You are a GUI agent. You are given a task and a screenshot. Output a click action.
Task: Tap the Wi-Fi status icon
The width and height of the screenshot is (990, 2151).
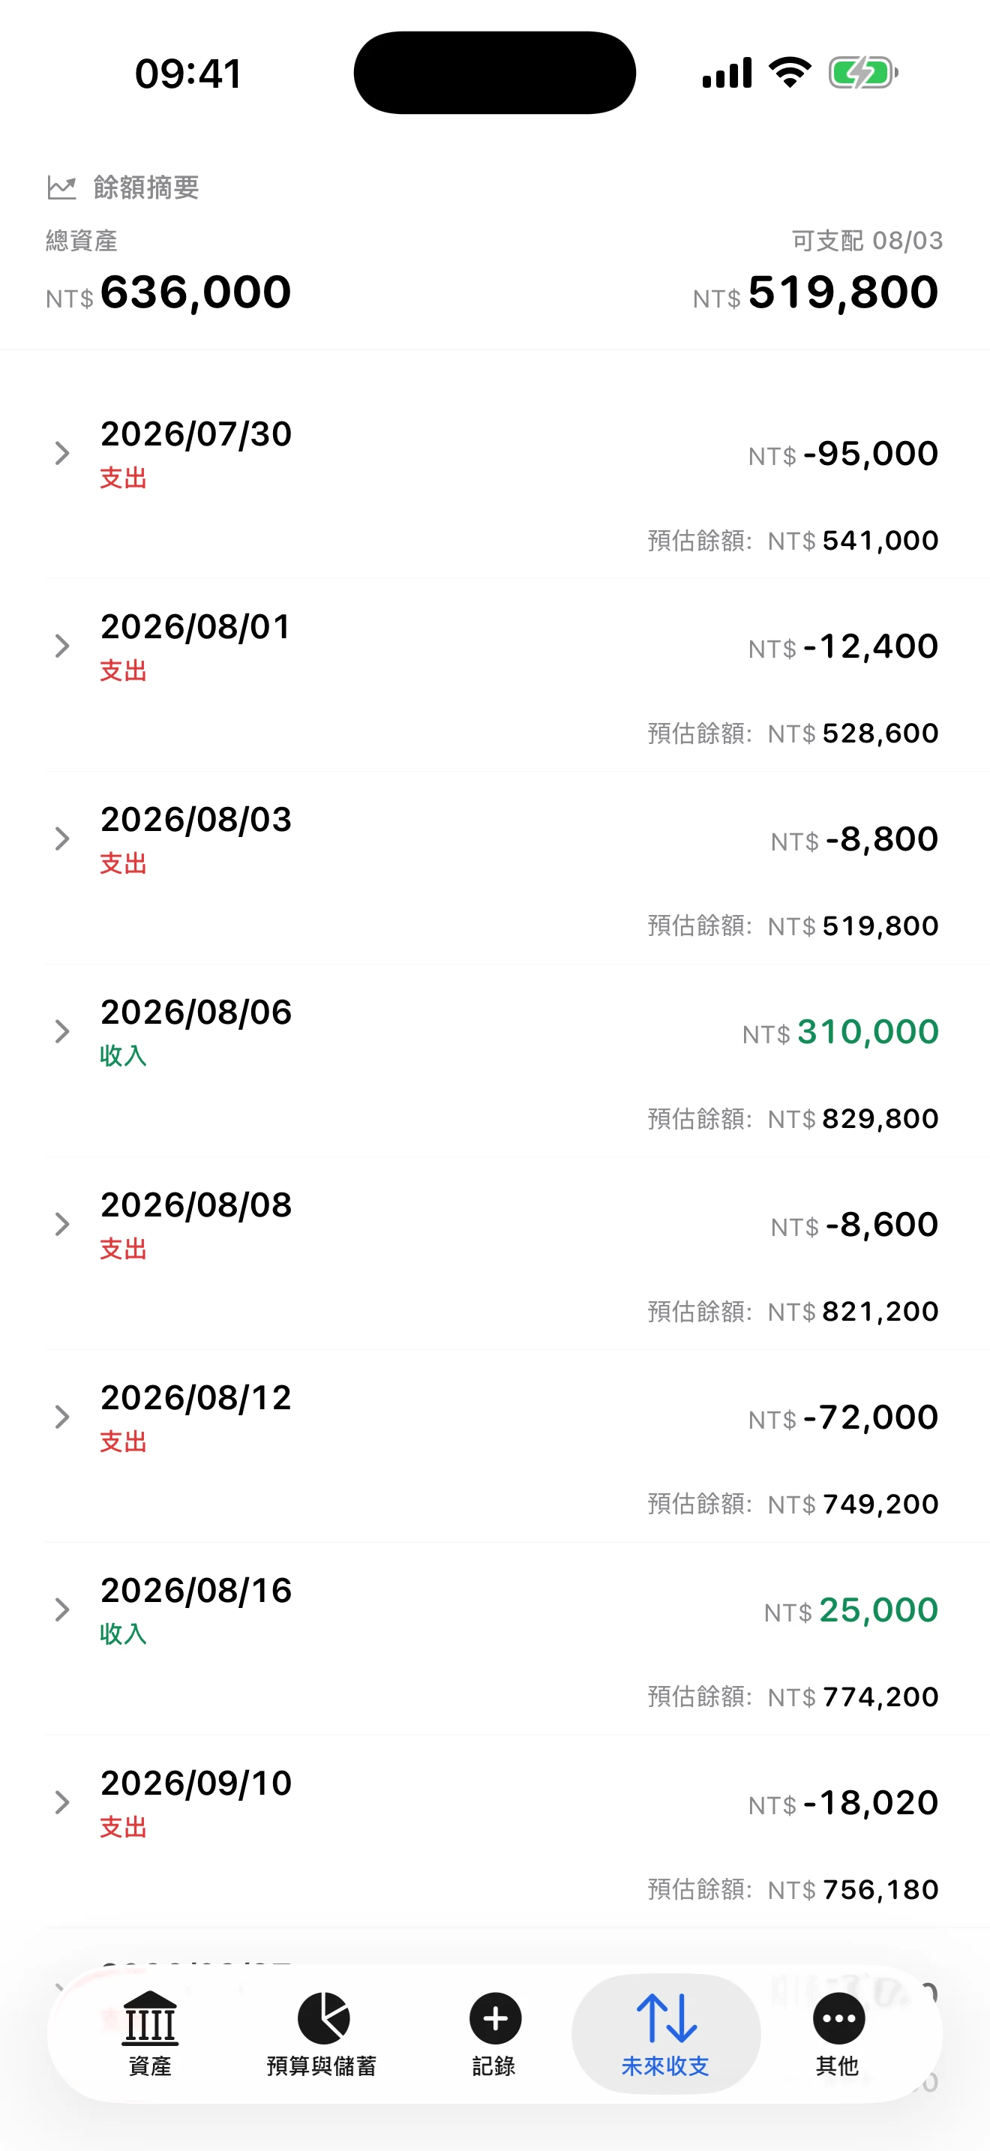click(x=790, y=73)
